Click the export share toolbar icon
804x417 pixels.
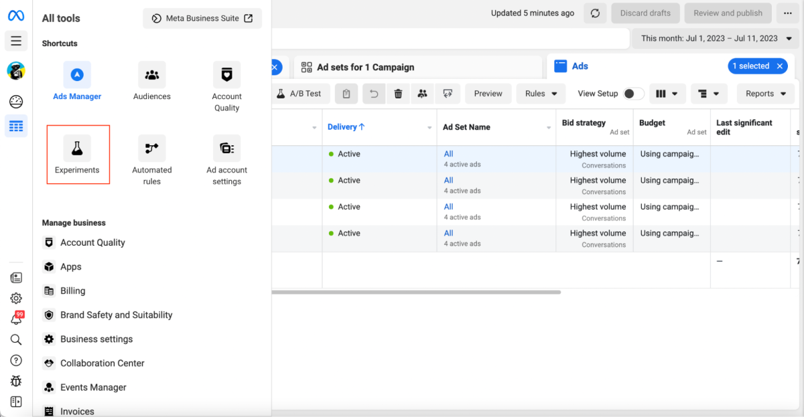[x=447, y=94]
